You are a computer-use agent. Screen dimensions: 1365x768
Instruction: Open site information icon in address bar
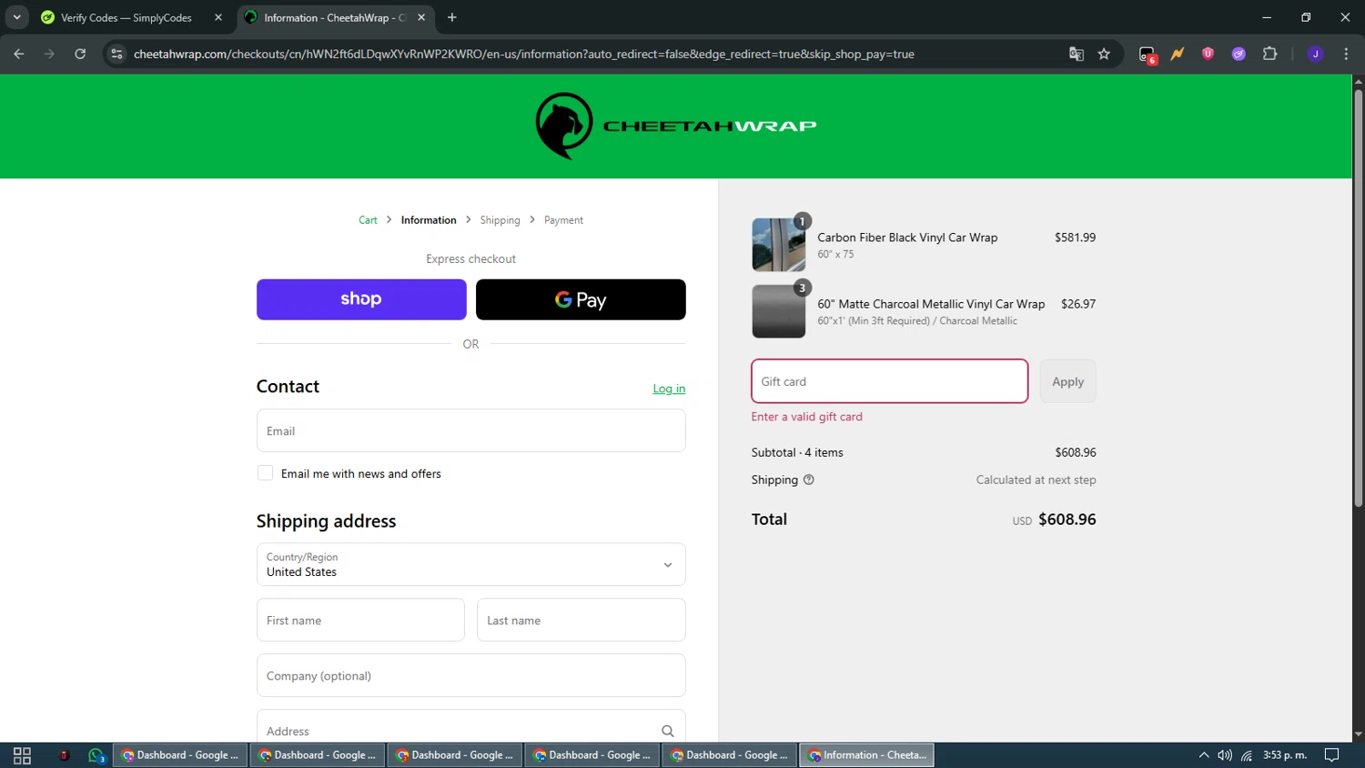[116, 54]
